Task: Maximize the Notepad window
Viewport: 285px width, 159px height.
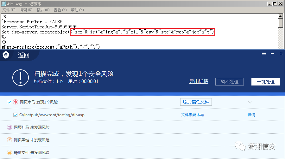Action: [275, 3]
